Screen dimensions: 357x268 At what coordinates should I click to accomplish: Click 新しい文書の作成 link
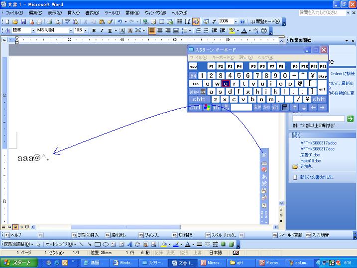(317, 177)
